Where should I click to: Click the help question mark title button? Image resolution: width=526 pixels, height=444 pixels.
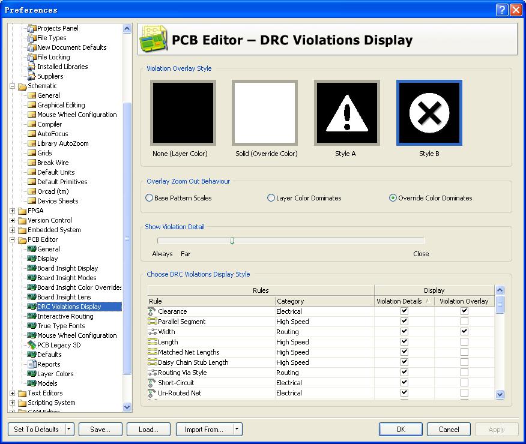[502, 10]
